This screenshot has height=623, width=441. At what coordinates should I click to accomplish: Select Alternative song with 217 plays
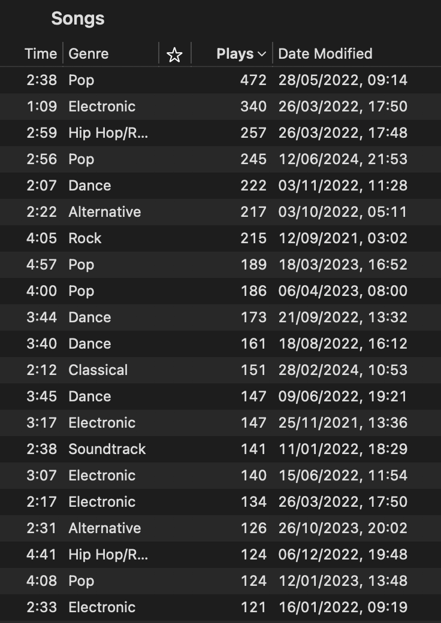[x=220, y=212]
